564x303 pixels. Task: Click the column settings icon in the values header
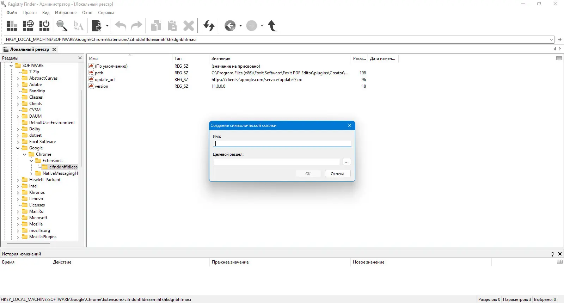[x=559, y=58]
